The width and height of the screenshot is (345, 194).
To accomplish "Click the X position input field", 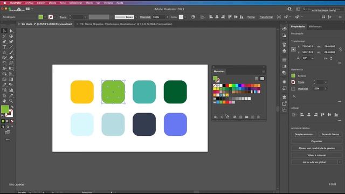I will (308, 46).
